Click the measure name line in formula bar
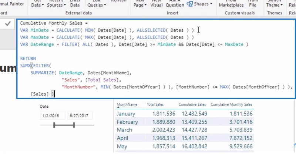Viewport: 296px width, 154px height. 54,23
